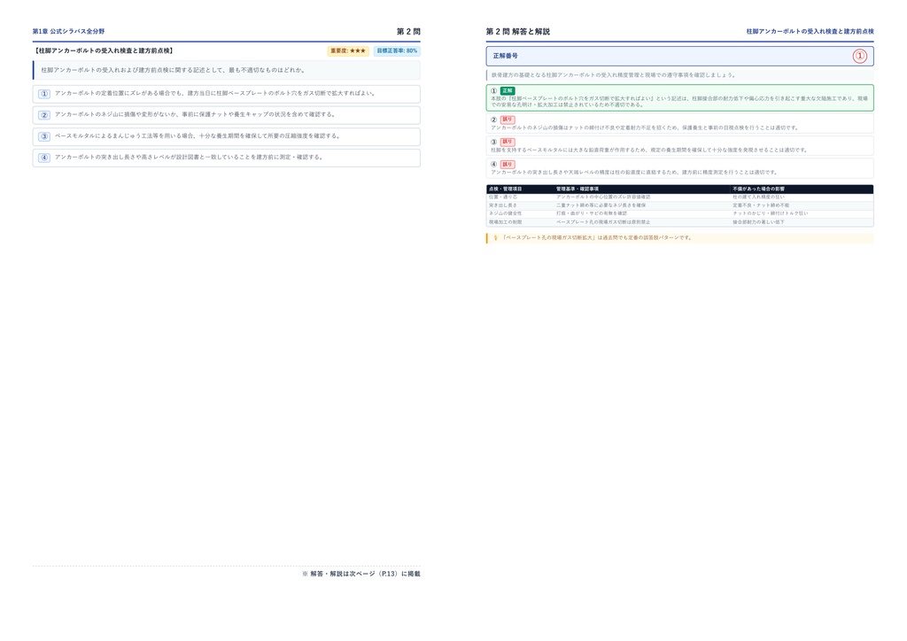This screenshot has height=641, width=907.
Task: Click the 位置・通り芯 table cell
Action: coord(503,197)
